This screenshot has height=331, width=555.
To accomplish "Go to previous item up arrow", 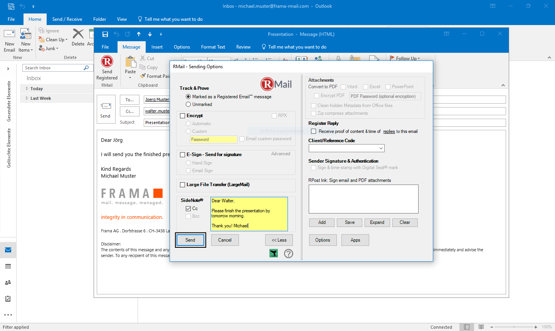I will pos(139,34).
